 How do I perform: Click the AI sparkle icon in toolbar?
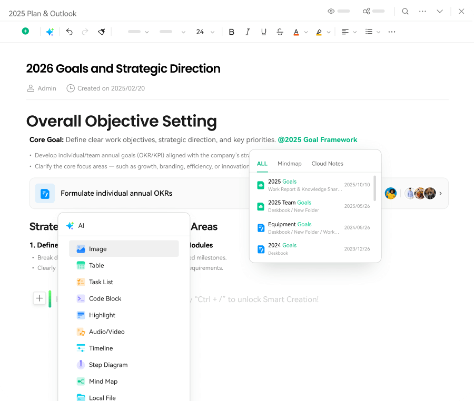pyautogui.click(x=50, y=32)
